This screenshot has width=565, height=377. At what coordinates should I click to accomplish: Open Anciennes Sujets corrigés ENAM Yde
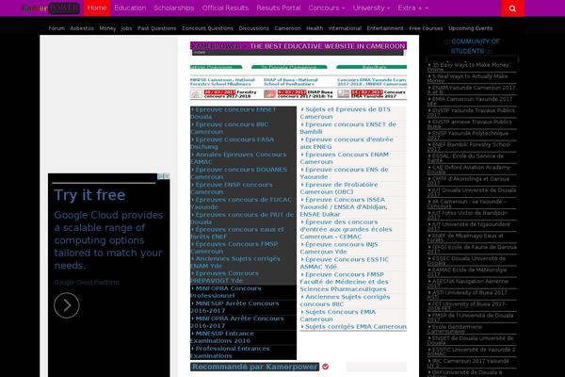click(235, 262)
